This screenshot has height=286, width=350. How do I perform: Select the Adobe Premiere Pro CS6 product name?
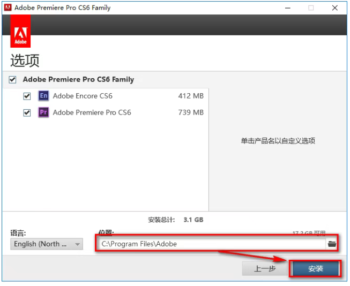click(92, 112)
